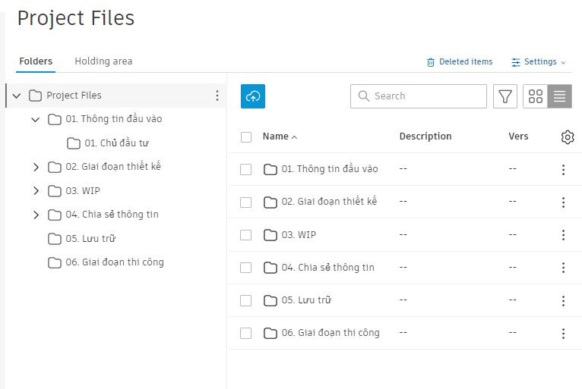Open the Settings dropdown

pyautogui.click(x=539, y=62)
